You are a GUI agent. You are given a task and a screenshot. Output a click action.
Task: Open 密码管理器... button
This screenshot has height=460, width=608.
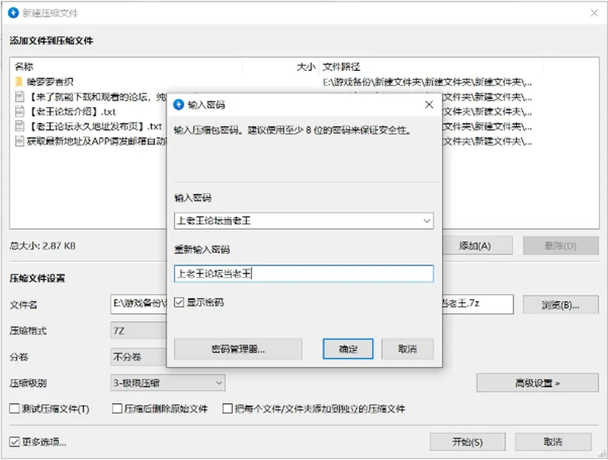click(238, 349)
